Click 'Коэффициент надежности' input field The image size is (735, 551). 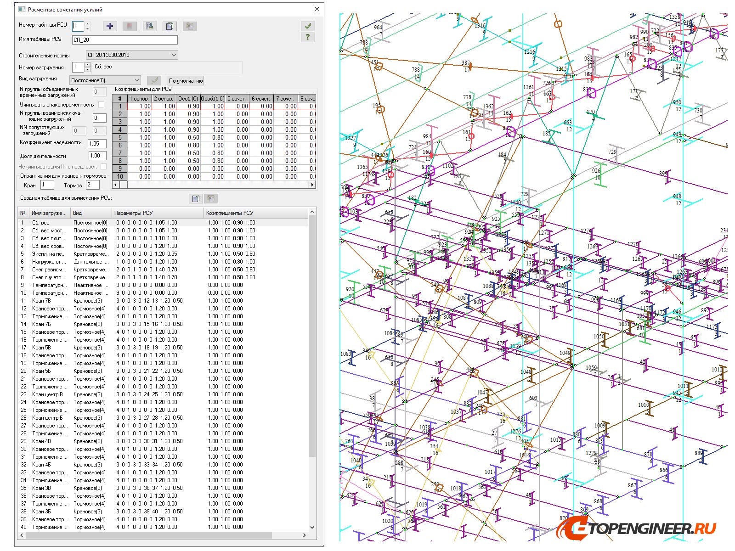click(97, 143)
